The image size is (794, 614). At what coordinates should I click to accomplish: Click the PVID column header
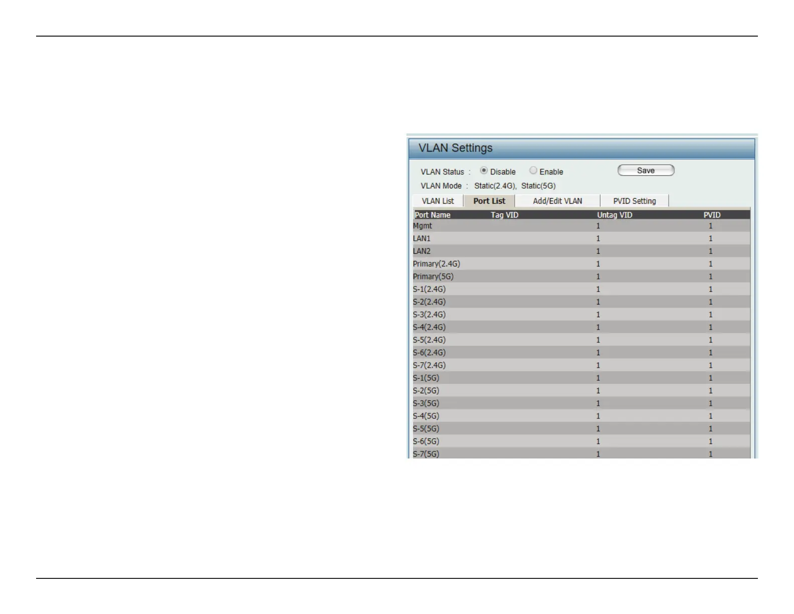point(712,215)
